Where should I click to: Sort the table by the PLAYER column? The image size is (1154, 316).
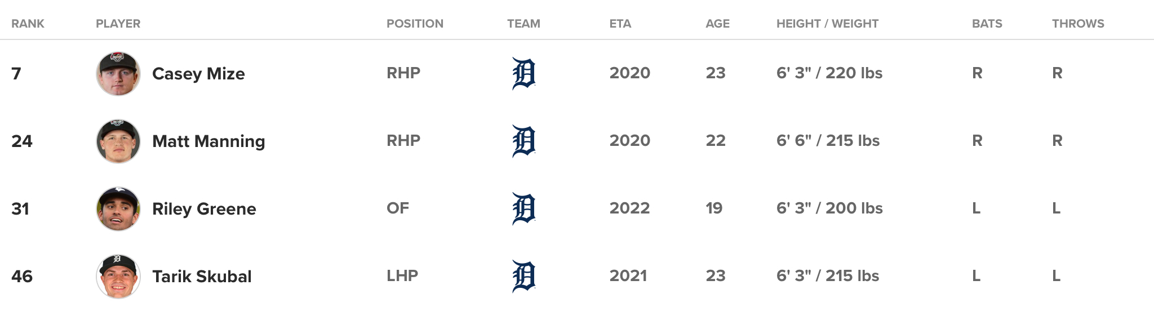coord(118,24)
